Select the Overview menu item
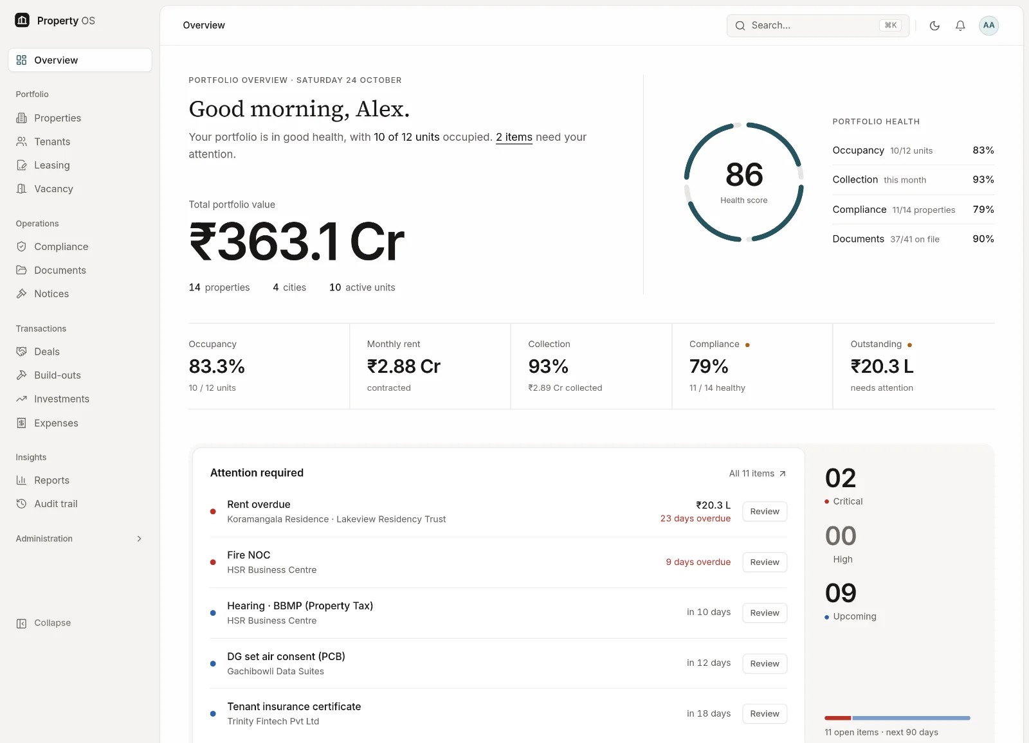The height and width of the screenshot is (743, 1029). point(80,60)
